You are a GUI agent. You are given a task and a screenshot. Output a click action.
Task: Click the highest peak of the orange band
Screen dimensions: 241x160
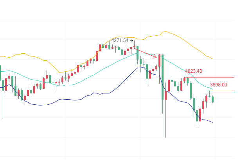point(165,32)
